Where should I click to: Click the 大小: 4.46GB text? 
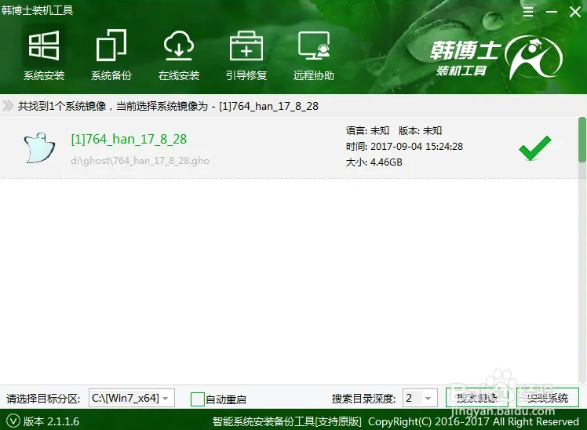tap(374, 162)
